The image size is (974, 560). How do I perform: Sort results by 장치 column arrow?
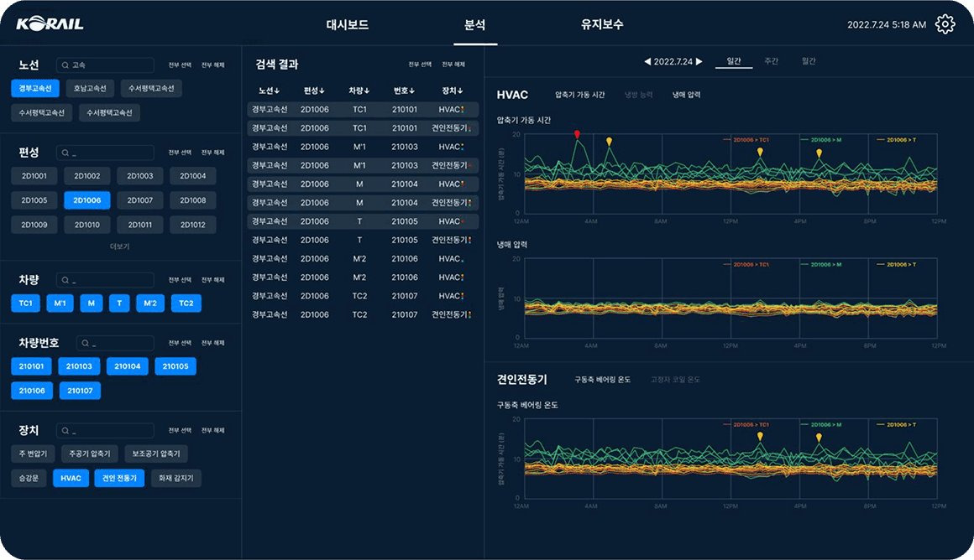pyautogui.click(x=459, y=91)
